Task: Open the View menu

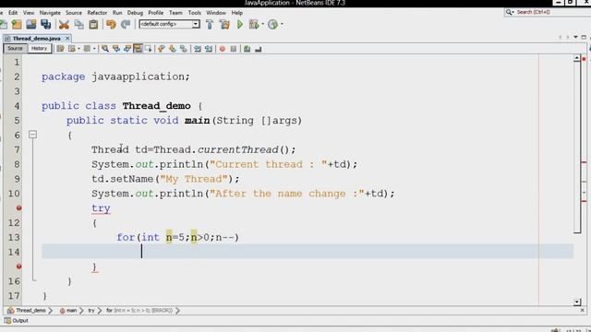Action: (x=29, y=13)
